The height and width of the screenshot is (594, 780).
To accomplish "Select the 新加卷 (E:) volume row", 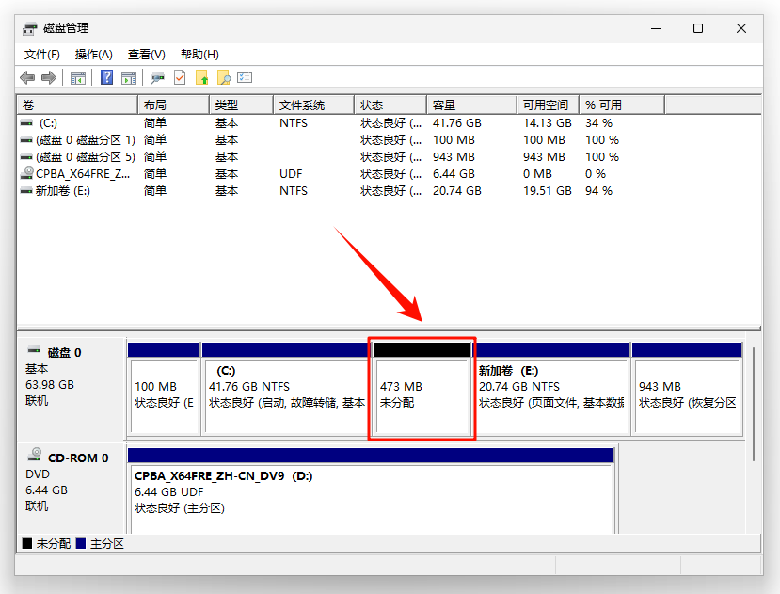I will point(389,191).
